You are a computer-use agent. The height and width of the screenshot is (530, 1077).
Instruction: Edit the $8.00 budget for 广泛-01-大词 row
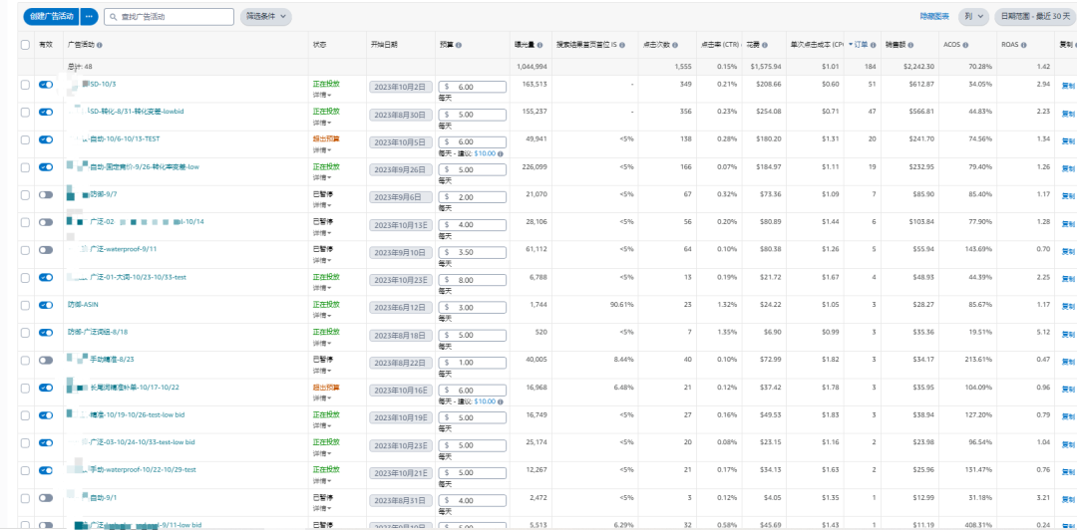[472, 280]
